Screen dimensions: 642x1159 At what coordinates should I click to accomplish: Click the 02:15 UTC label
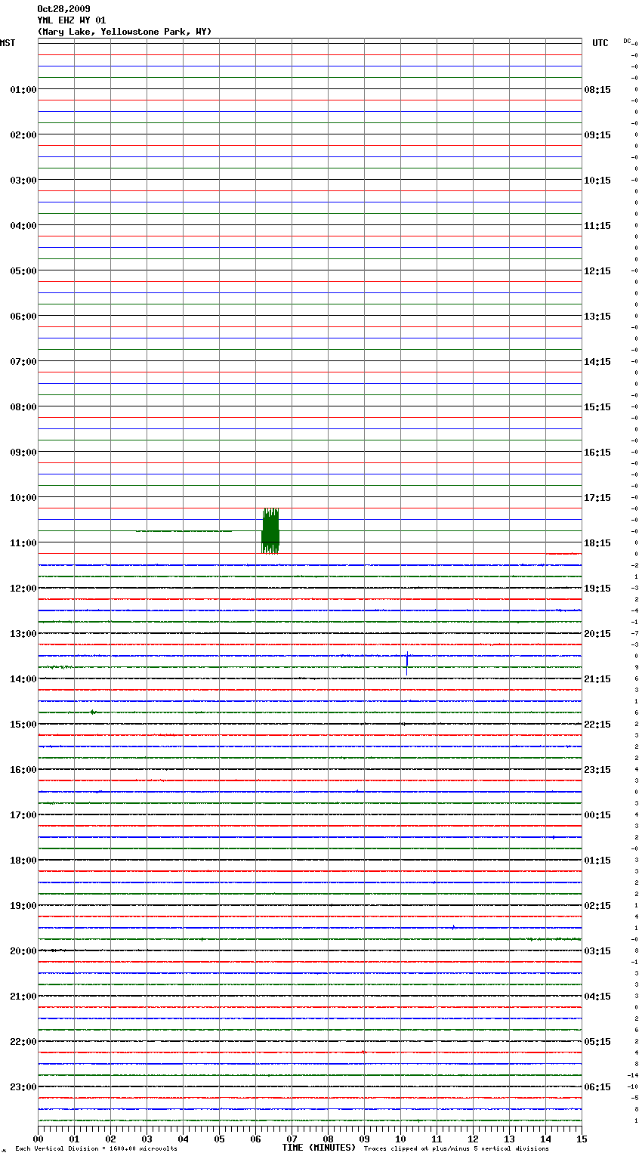tap(597, 906)
